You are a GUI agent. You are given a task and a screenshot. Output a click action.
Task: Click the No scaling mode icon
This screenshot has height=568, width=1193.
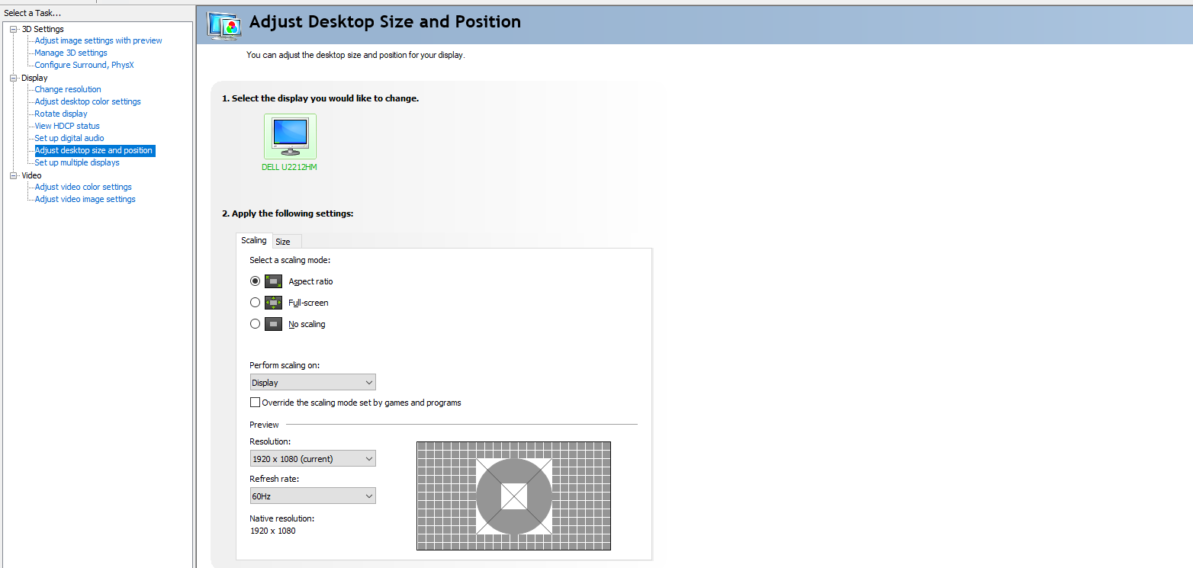click(x=274, y=324)
